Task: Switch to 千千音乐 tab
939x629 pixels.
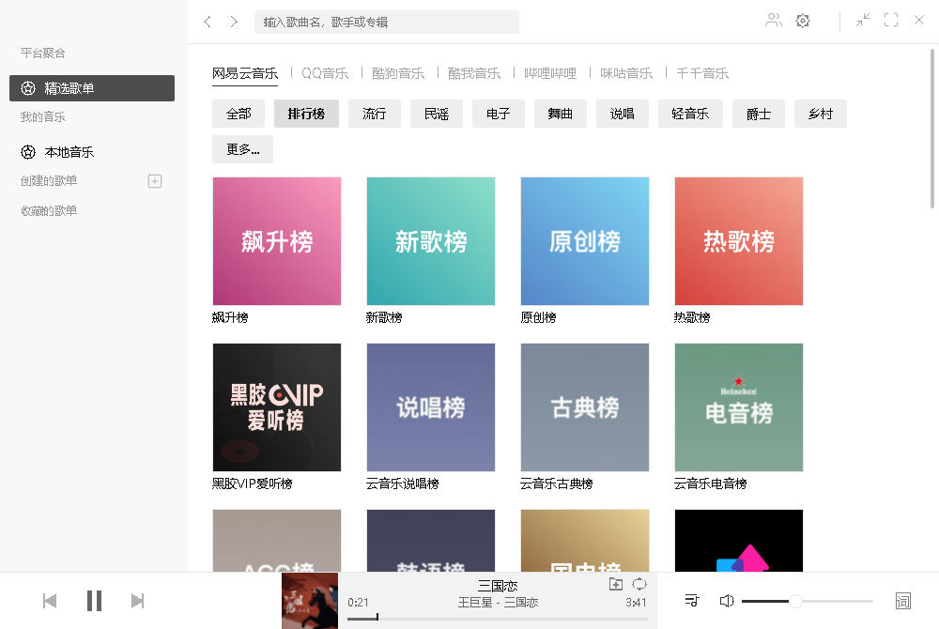Action: point(702,73)
